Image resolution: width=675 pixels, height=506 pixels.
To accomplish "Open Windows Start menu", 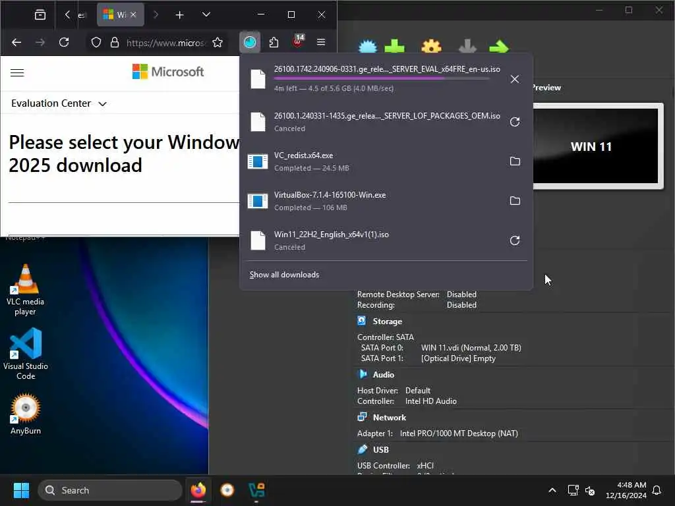I will point(21,490).
